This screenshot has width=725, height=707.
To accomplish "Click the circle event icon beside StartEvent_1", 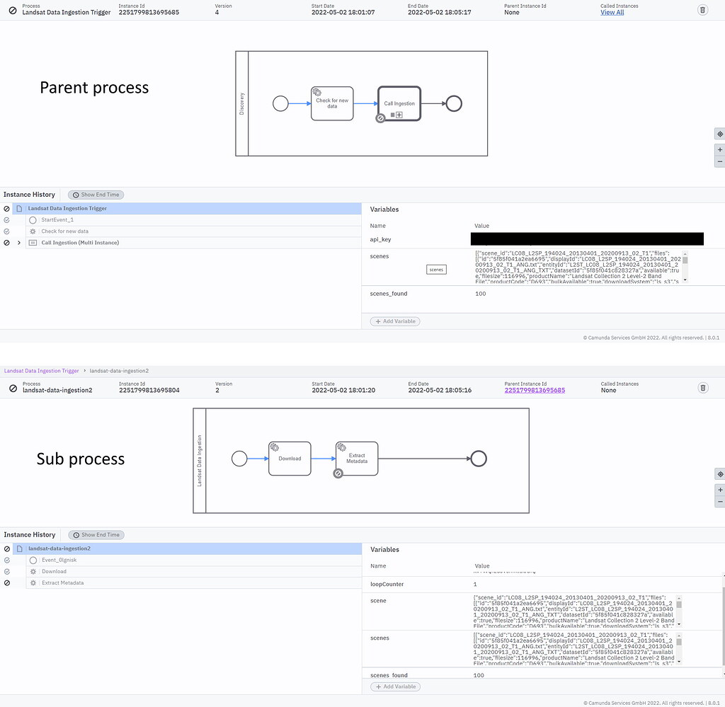I will point(33,220).
